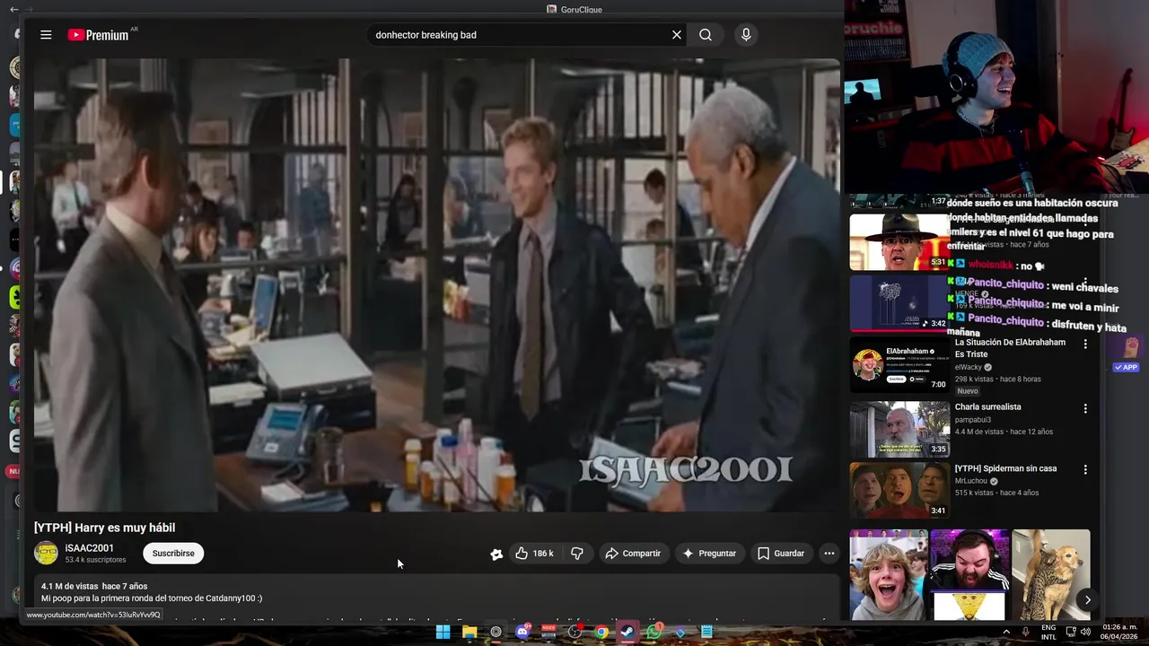
Task: Open WhatsApp from the taskbar
Action: 653,632
